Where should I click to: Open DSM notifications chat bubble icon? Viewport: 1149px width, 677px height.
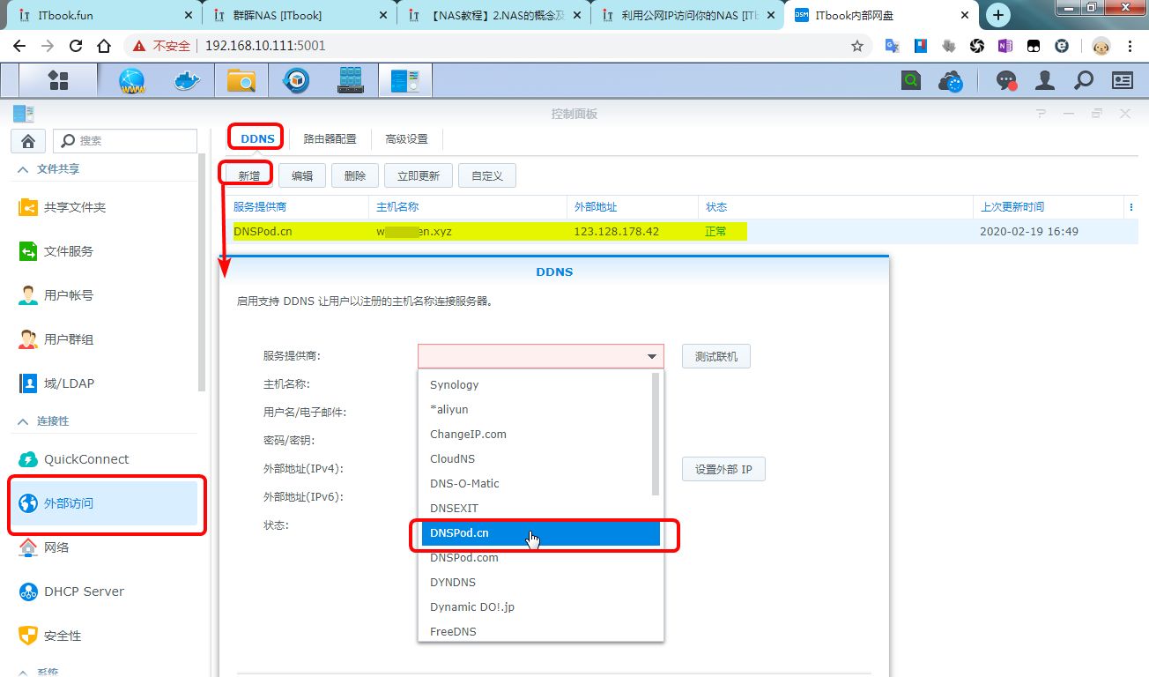click(x=1006, y=81)
